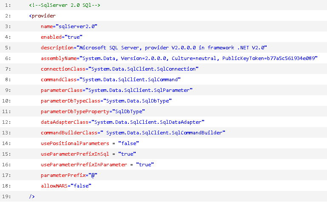
Task: Click line number 19:
Action: (6, 196)
